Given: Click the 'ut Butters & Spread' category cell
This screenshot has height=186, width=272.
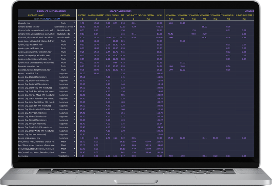Looking at the screenshot, I should (x=64, y=27).
